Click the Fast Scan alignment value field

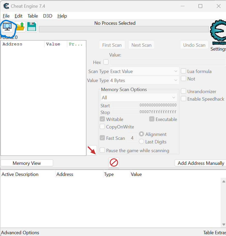tap(132, 138)
